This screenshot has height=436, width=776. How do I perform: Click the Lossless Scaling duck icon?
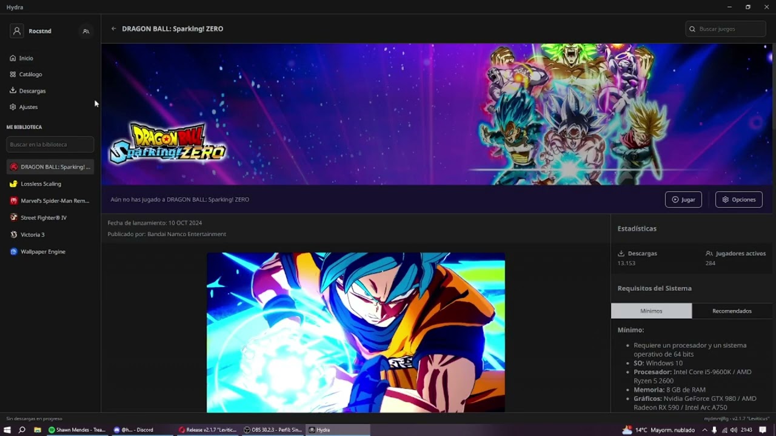coord(14,183)
